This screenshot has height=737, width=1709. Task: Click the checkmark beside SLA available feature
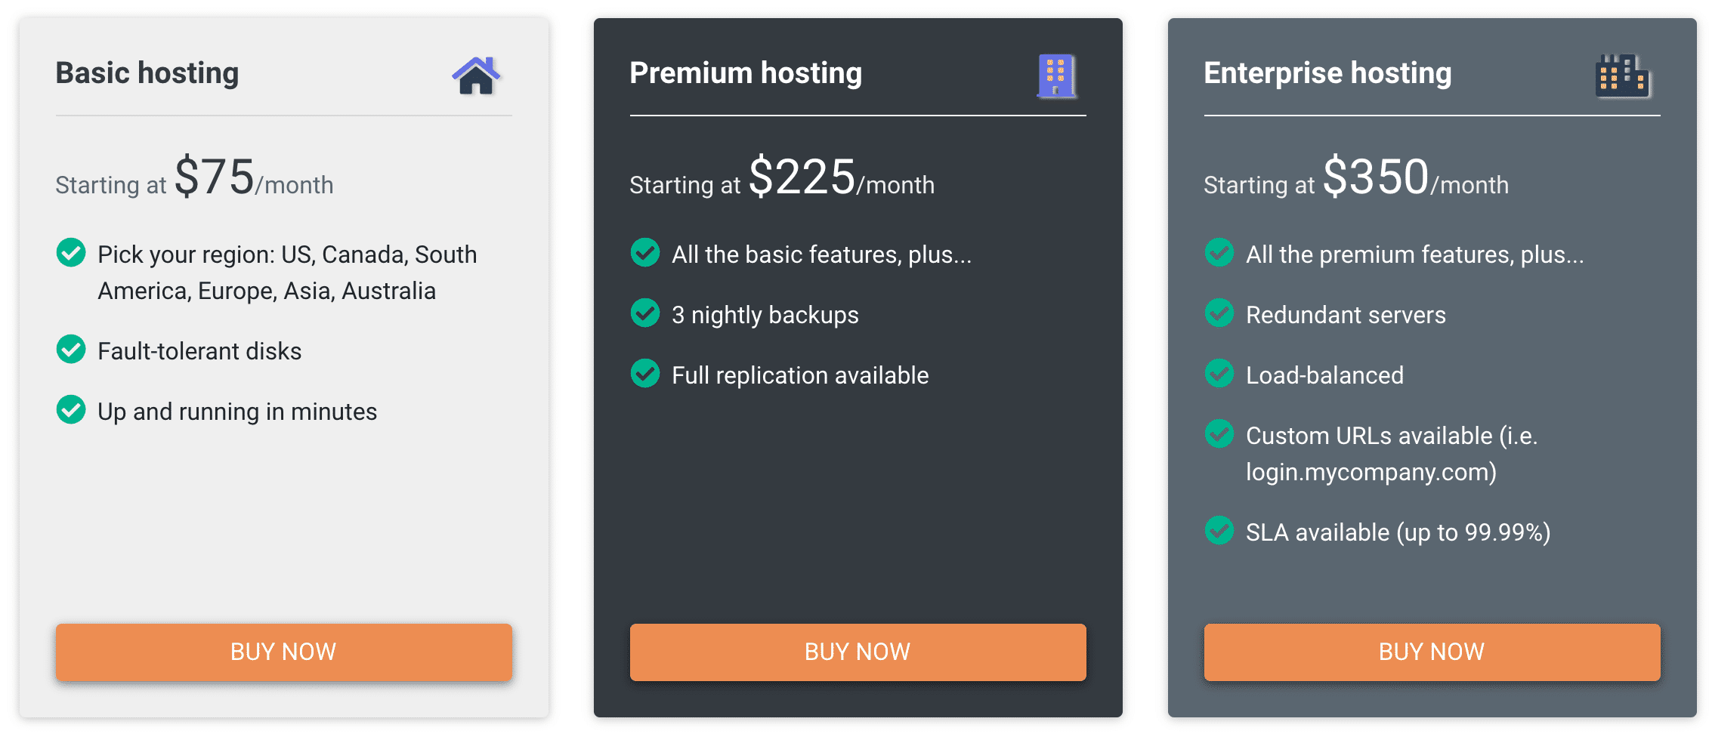1219,532
